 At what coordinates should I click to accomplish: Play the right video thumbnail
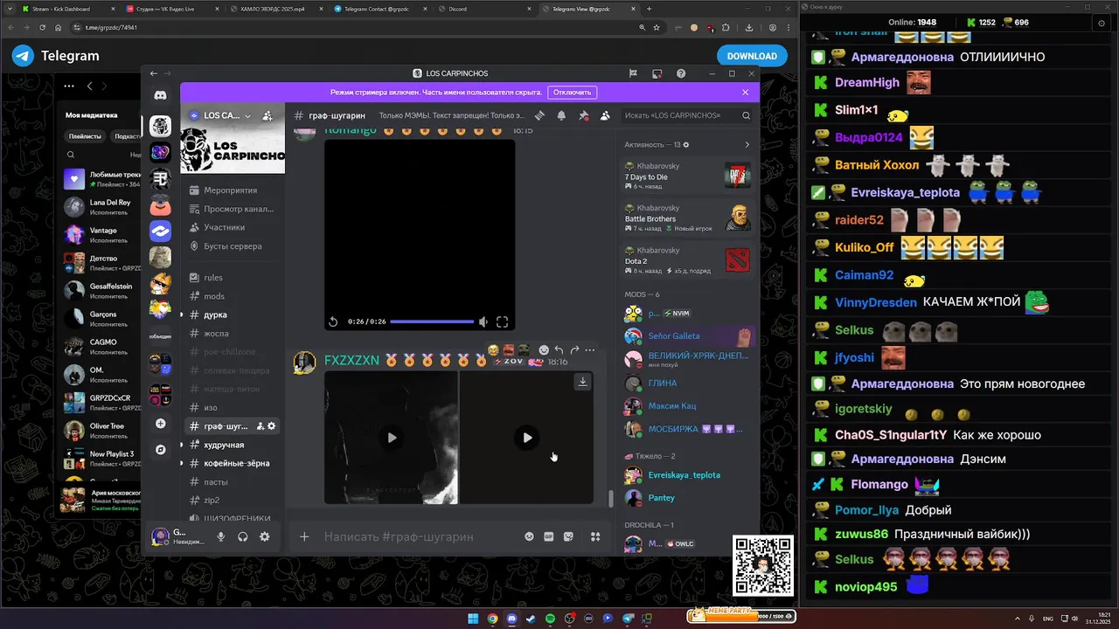point(527,438)
